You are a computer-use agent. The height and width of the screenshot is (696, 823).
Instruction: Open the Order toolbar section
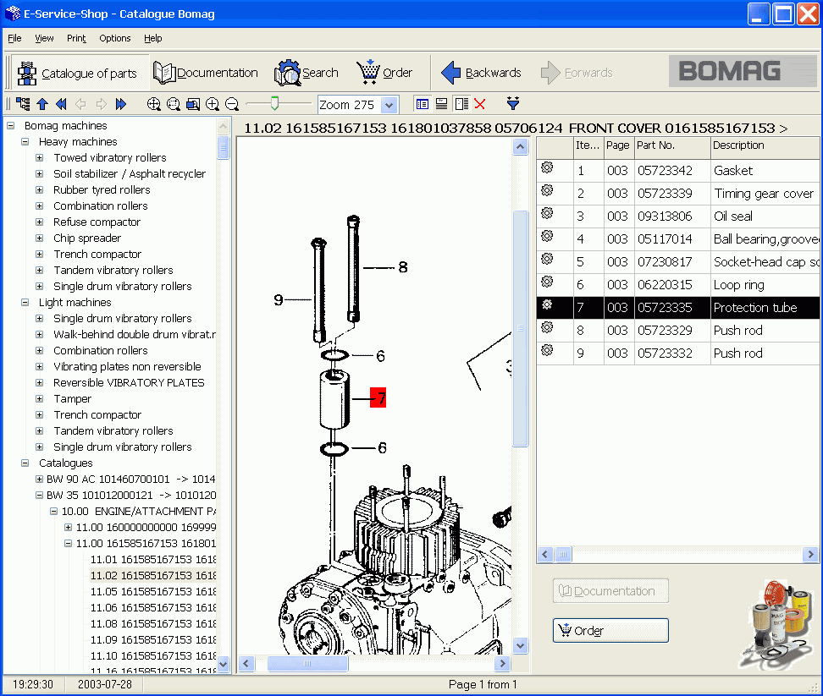click(x=384, y=73)
